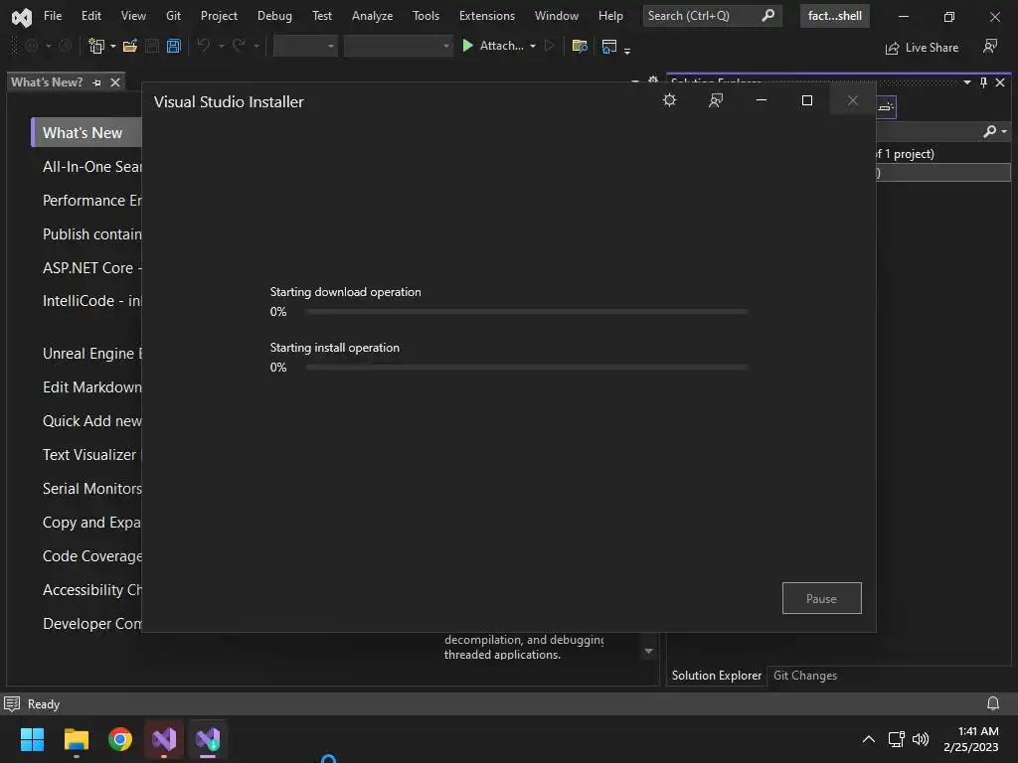This screenshot has height=763, width=1018.
Task: Click notification bell in status bar
Action: pos(993,703)
